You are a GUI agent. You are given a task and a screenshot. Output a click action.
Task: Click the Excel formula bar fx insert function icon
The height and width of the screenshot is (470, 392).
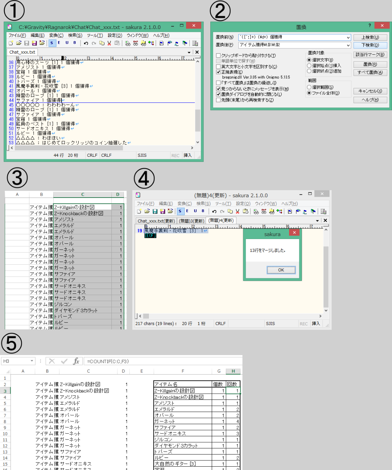(x=76, y=361)
